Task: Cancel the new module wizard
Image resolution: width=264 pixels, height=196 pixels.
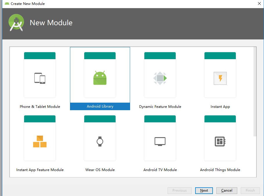Action: [227, 190]
